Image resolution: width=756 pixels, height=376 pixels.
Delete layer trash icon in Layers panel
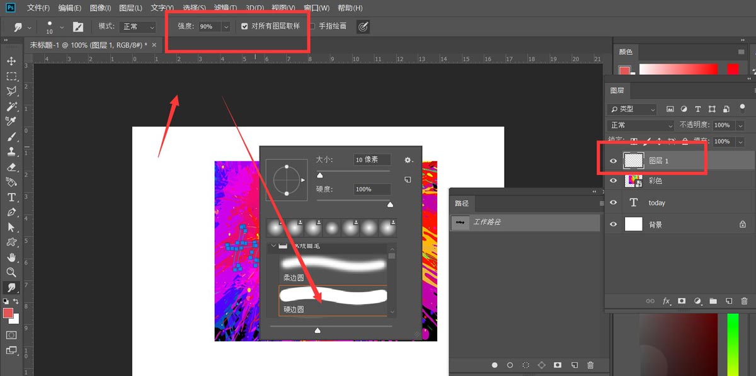point(745,302)
